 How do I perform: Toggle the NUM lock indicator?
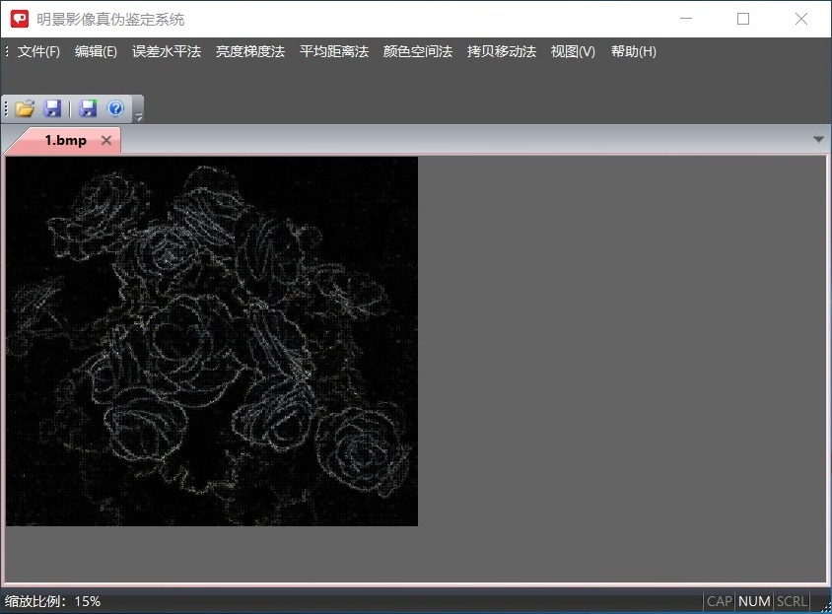[x=753, y=601]
